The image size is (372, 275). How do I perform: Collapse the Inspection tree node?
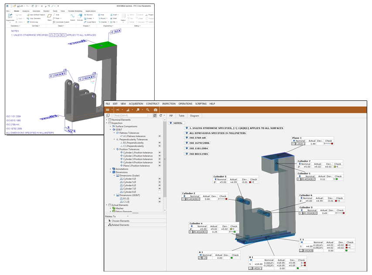tap(107, 123)
